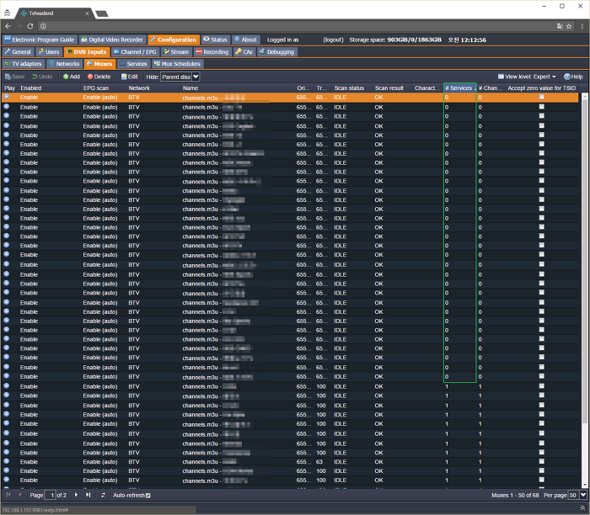
Task: Sort by the Name column header
Action: (238, 88)
